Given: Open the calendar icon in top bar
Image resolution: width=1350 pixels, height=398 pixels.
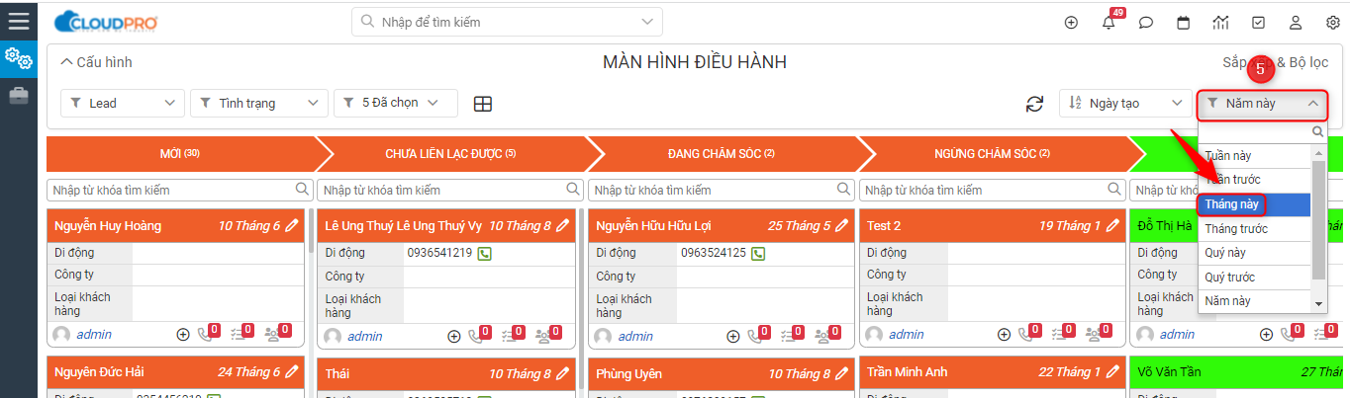Looking at the screenshot, I should click(1183, 23).
